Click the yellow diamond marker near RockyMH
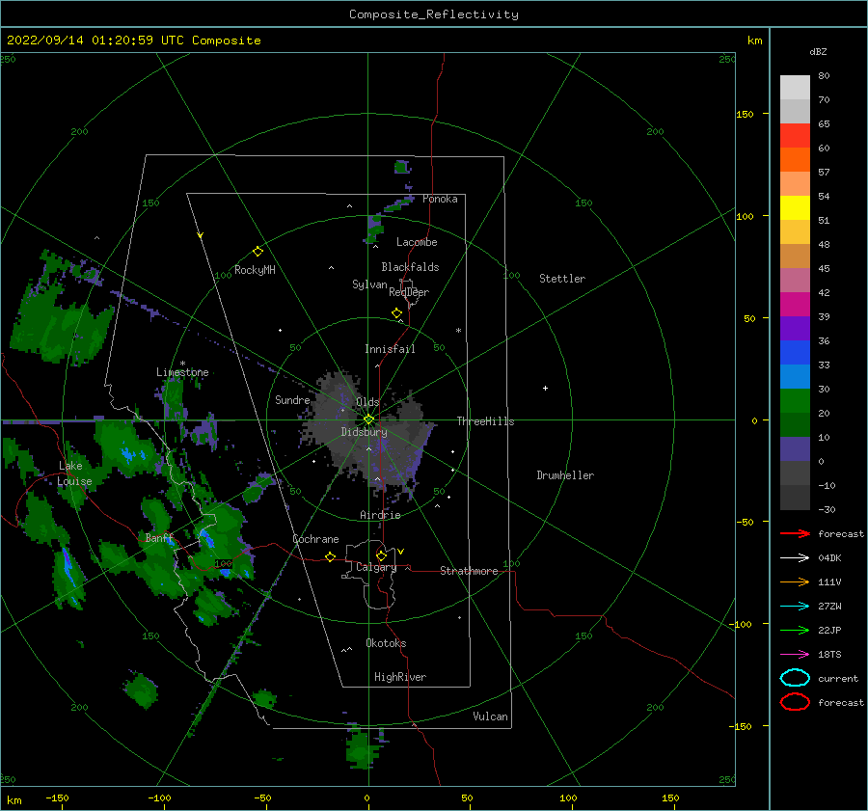This screenshot has height=811, width=868. tap(258, 252)
